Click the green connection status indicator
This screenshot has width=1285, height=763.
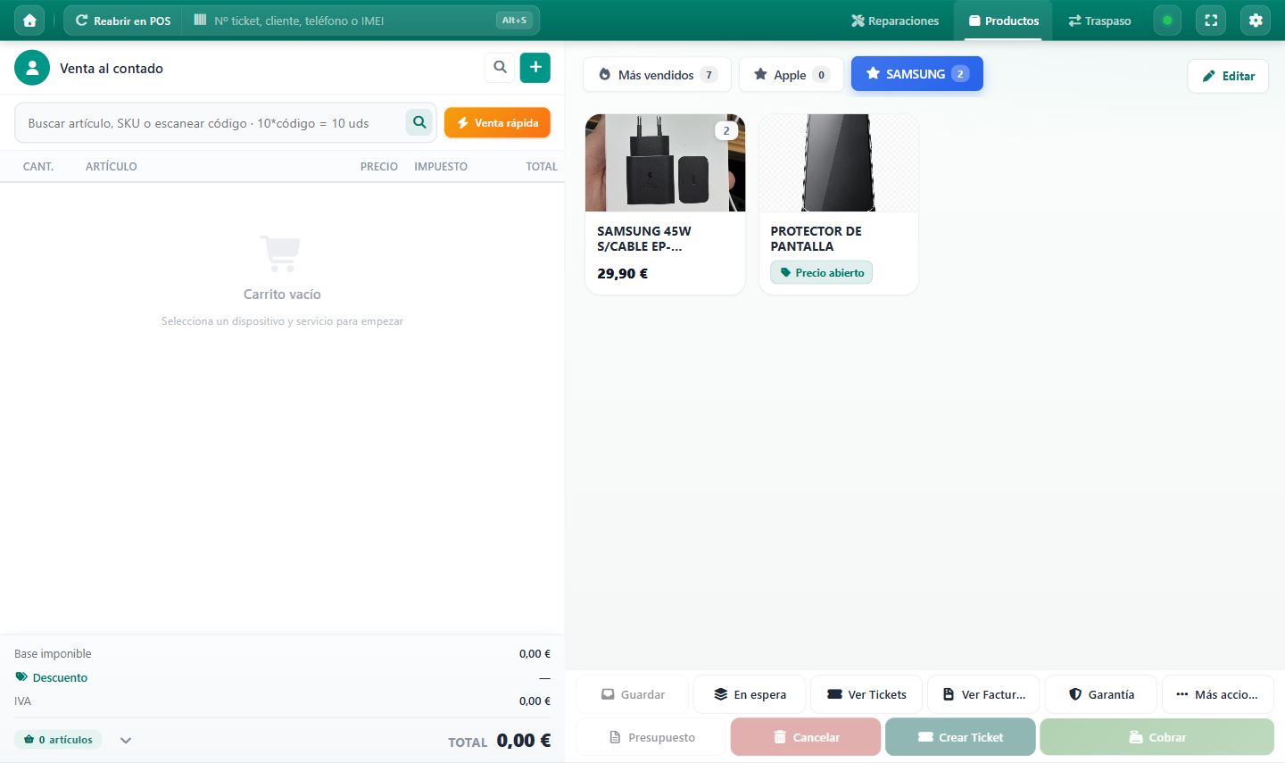(1167, 21)
